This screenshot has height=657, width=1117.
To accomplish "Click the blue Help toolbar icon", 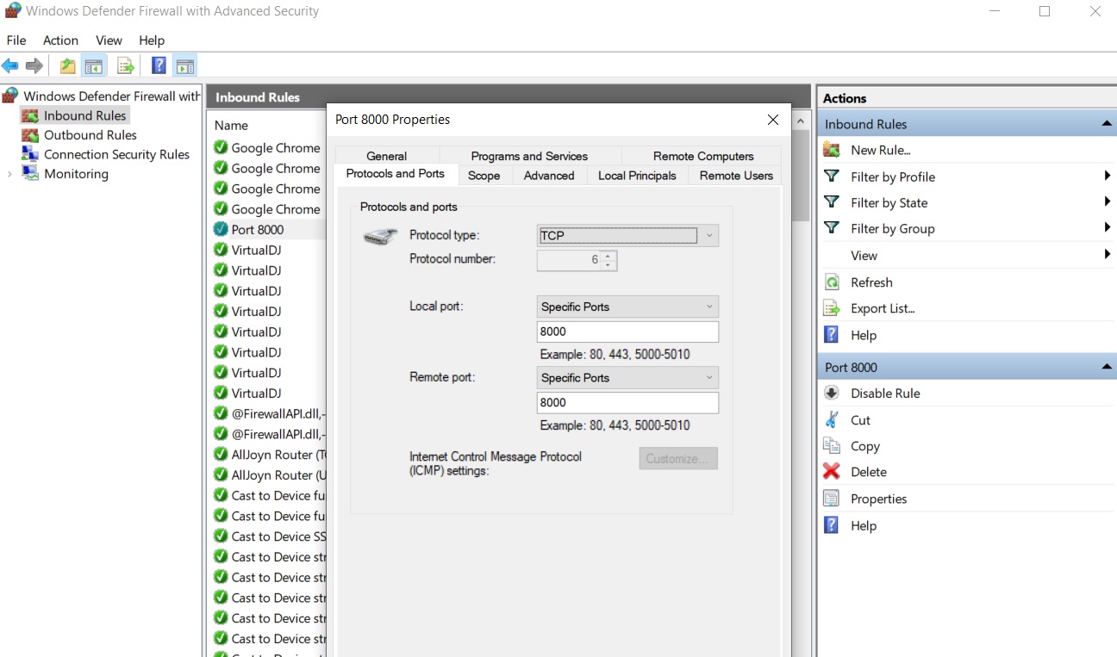I will (159, 65).
